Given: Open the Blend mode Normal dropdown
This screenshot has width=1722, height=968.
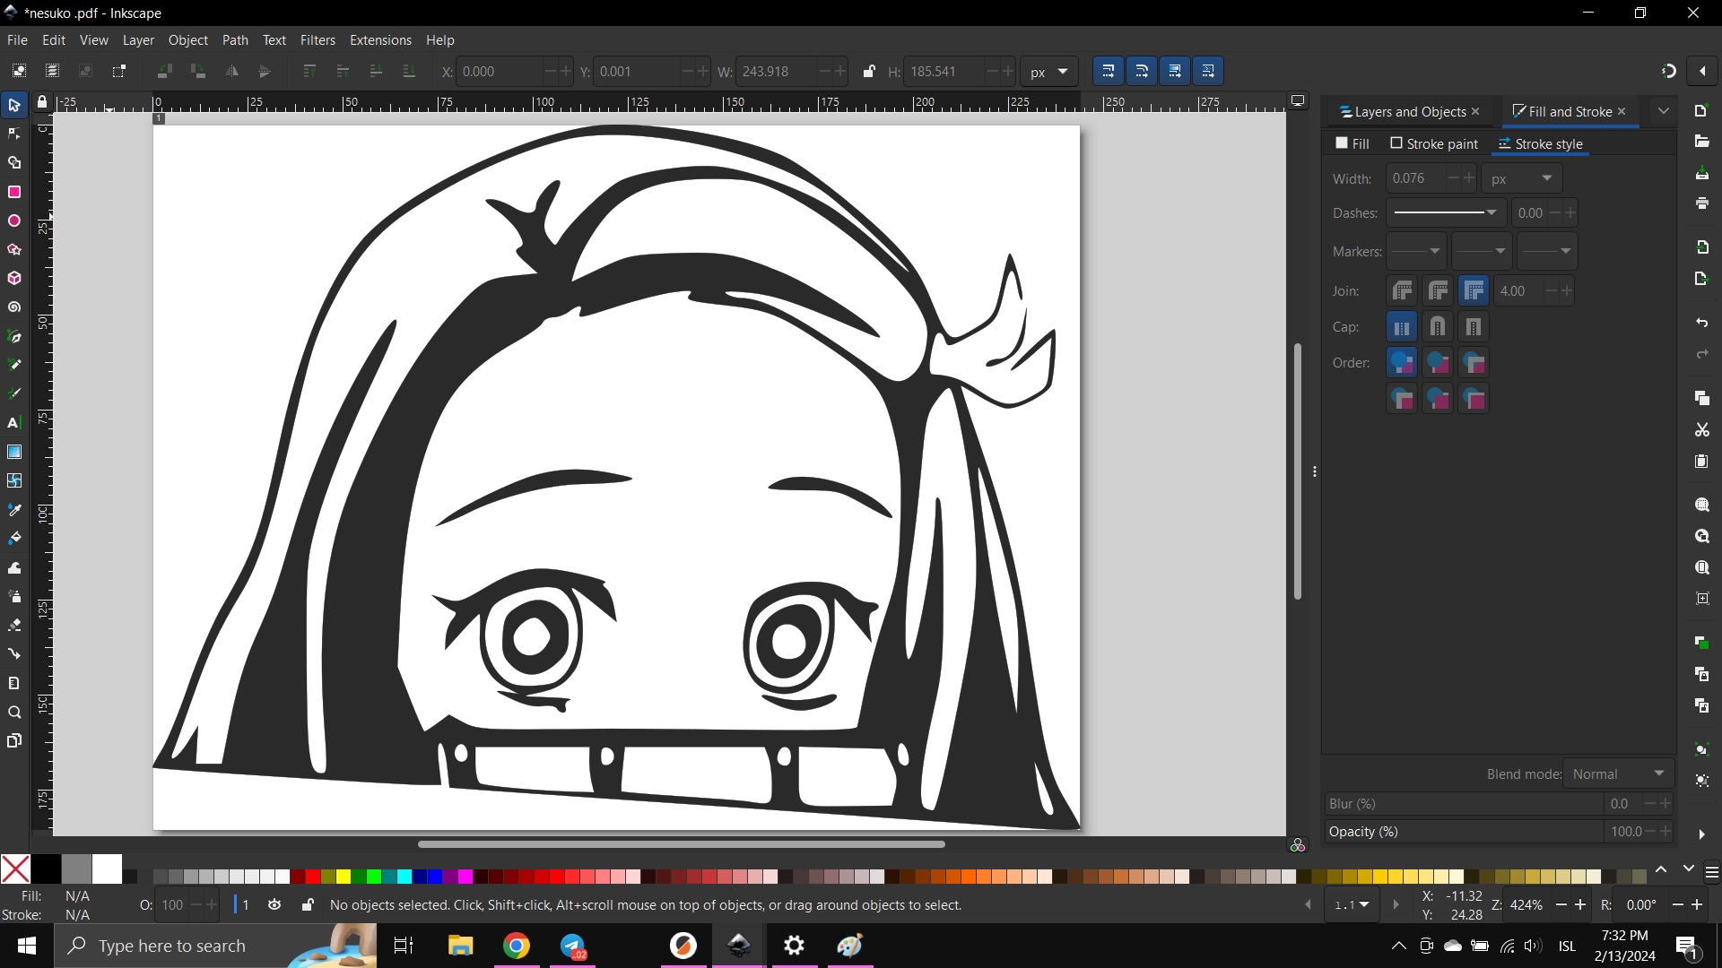Looking at the screenshot, I should (1619, 774).
